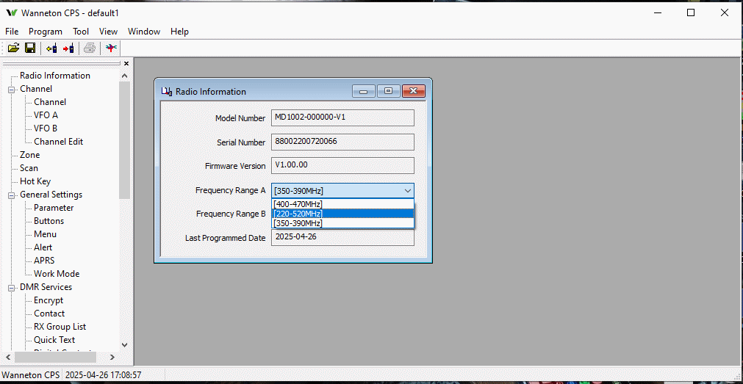Image resolution: width=743 pixels, height=384 pixels.
Task: Click the tree panel scroll-up arrow
Action: [x=125, y=76]
